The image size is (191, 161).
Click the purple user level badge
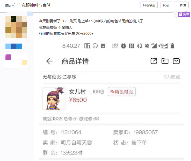(x=8, y=57)
